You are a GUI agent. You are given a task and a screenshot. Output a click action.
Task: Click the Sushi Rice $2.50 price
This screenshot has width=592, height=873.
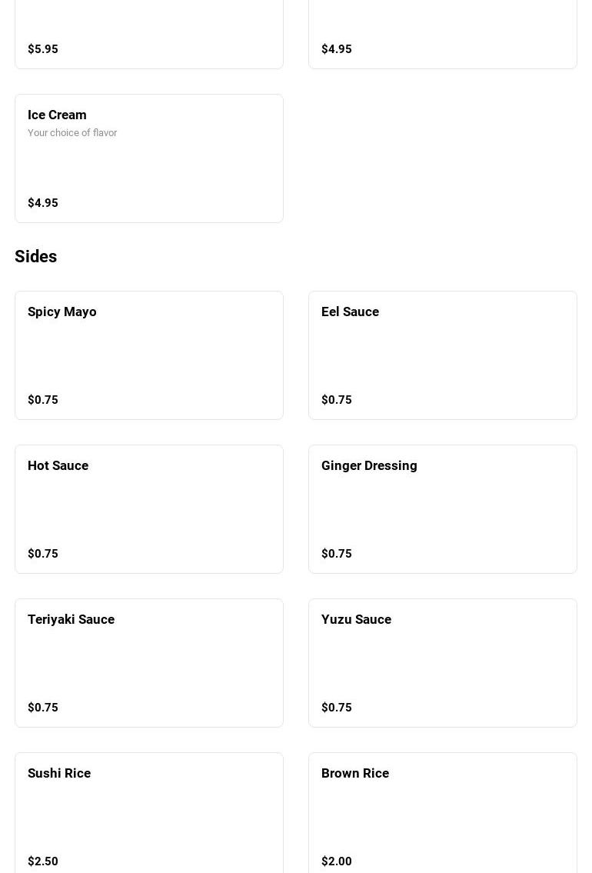tap(43, 861)
